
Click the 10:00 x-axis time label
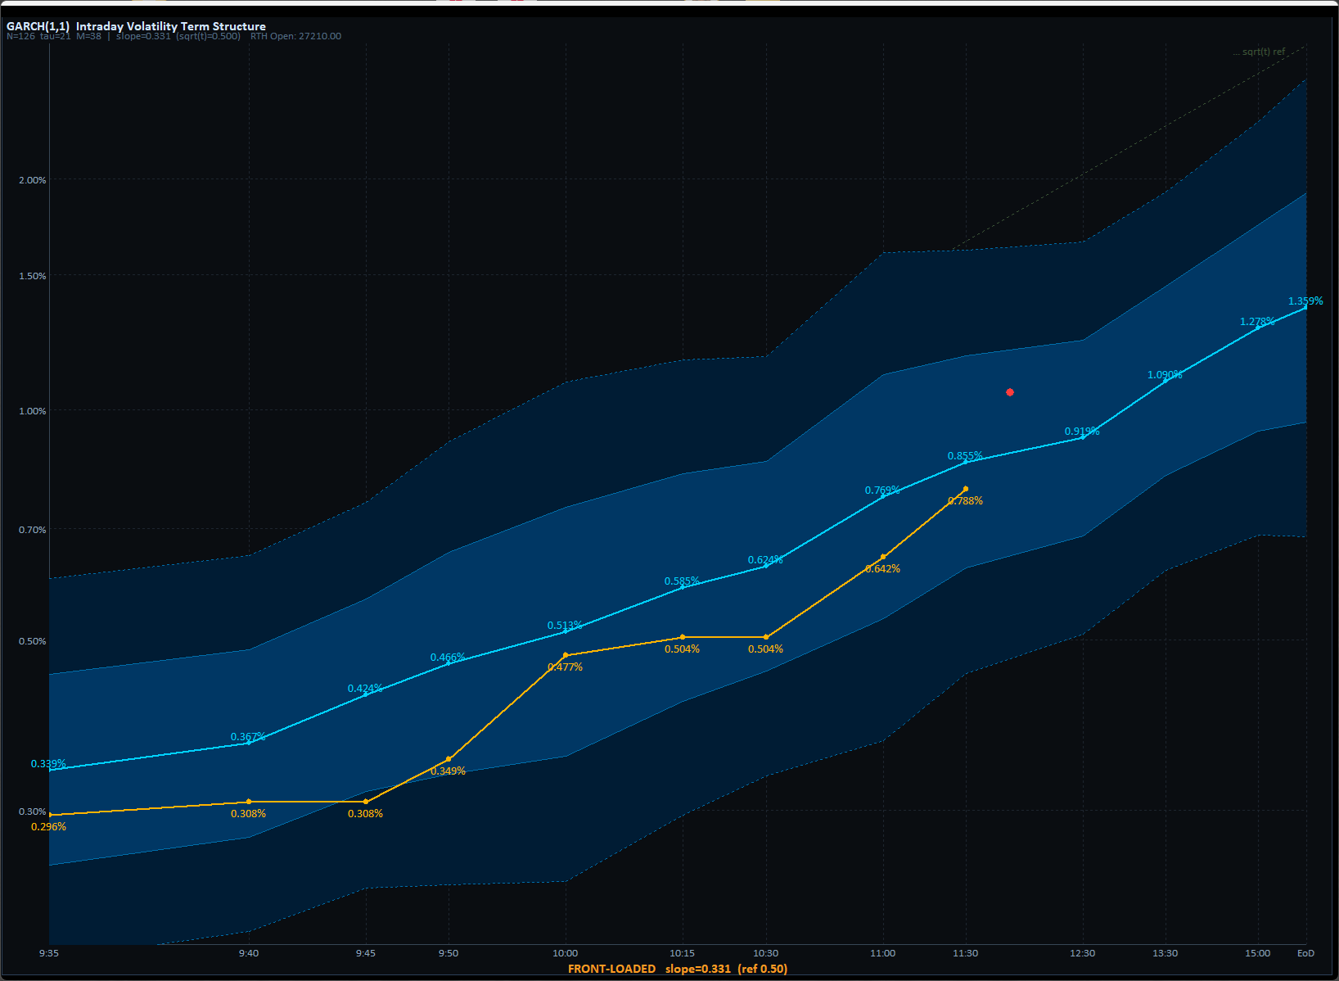pos(566,953)
